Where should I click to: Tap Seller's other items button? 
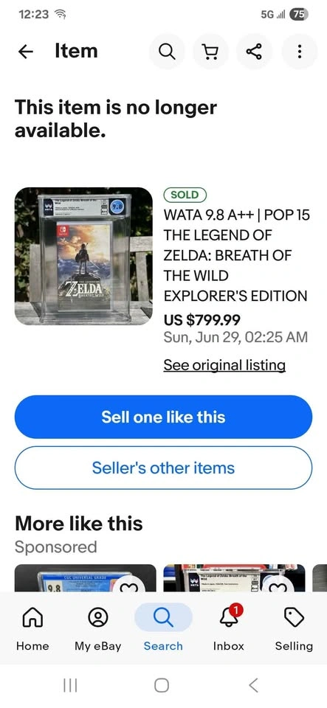click(x=164, y=468)
